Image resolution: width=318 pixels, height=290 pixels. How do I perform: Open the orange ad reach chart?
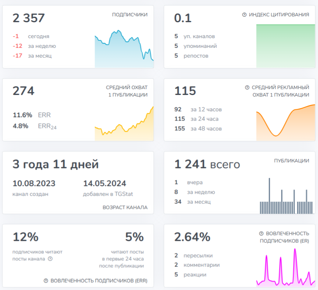[x=286, y=123]
